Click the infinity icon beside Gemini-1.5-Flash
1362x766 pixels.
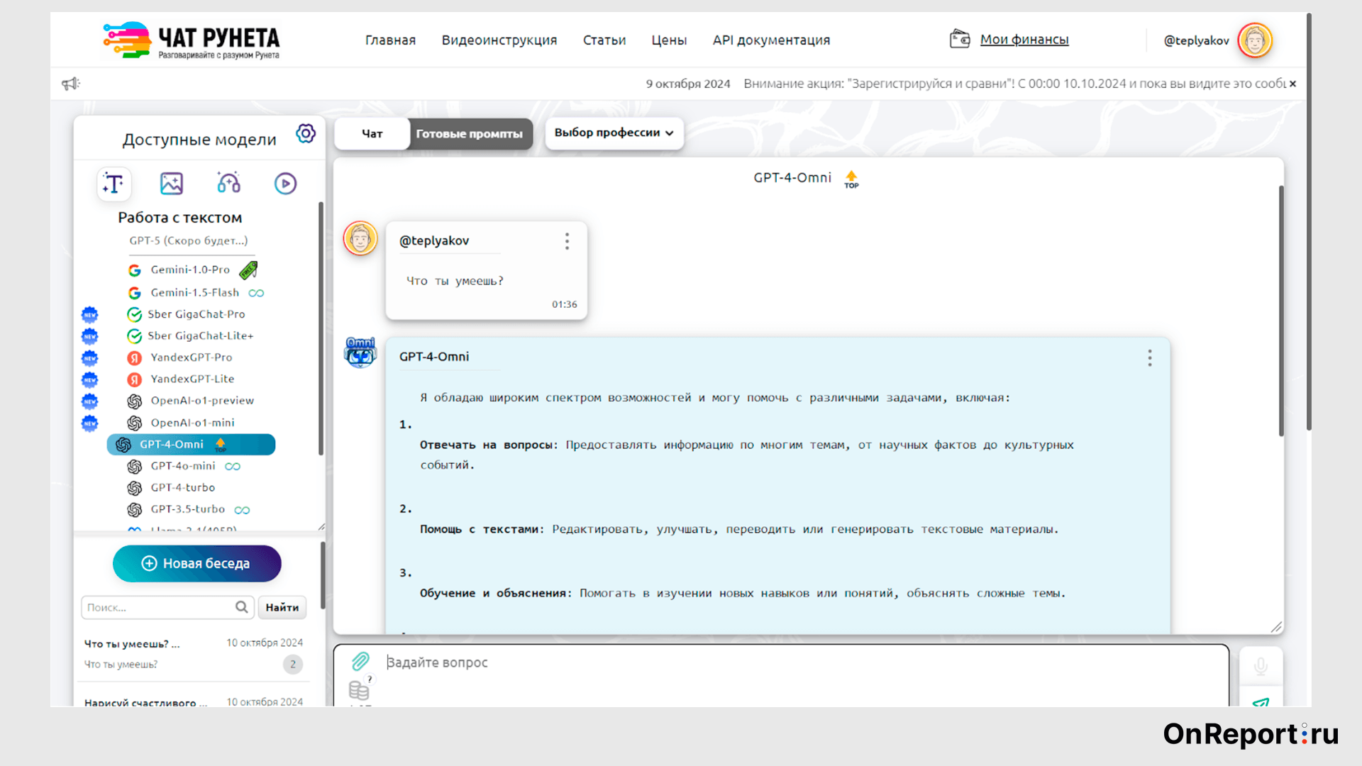(256, 293)
